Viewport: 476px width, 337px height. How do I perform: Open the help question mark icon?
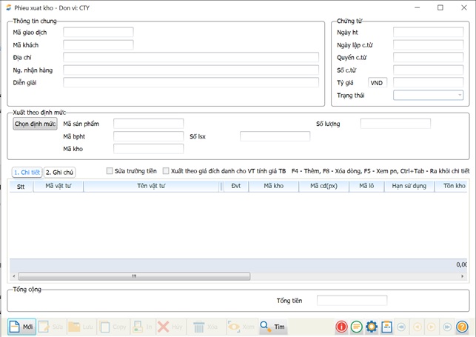point(462,327)
